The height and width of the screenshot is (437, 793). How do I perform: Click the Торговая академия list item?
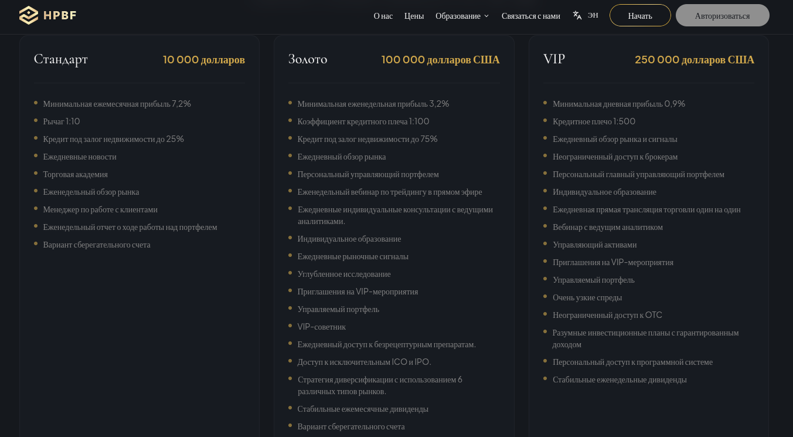pyautogui.click(x=75, y=174)
